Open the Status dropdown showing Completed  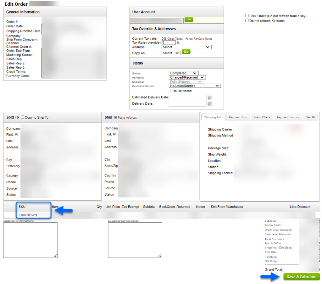coord(183,73)
